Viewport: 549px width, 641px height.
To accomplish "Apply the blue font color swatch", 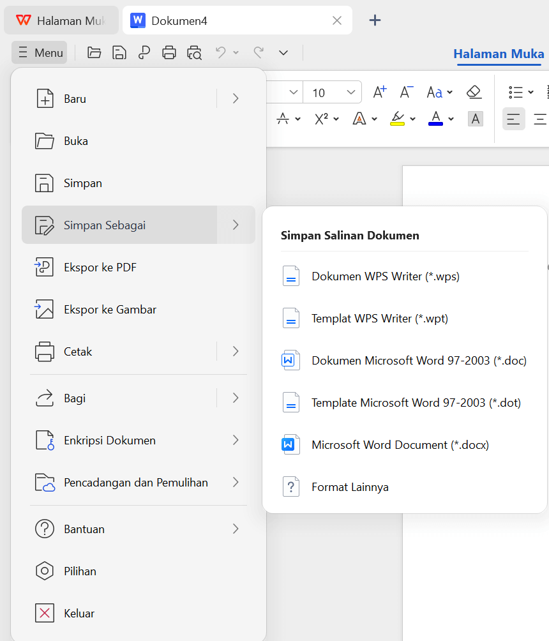I will [435, 119].
